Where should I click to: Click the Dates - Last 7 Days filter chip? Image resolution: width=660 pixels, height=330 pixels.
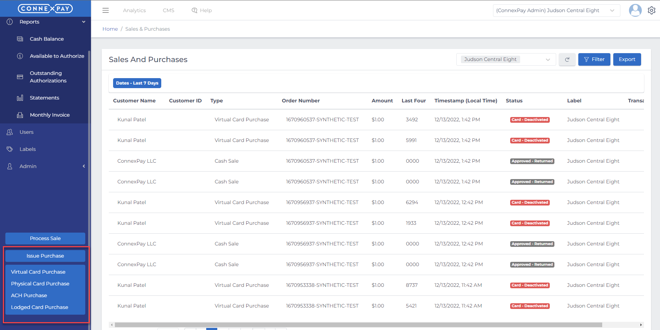point(137,83)
